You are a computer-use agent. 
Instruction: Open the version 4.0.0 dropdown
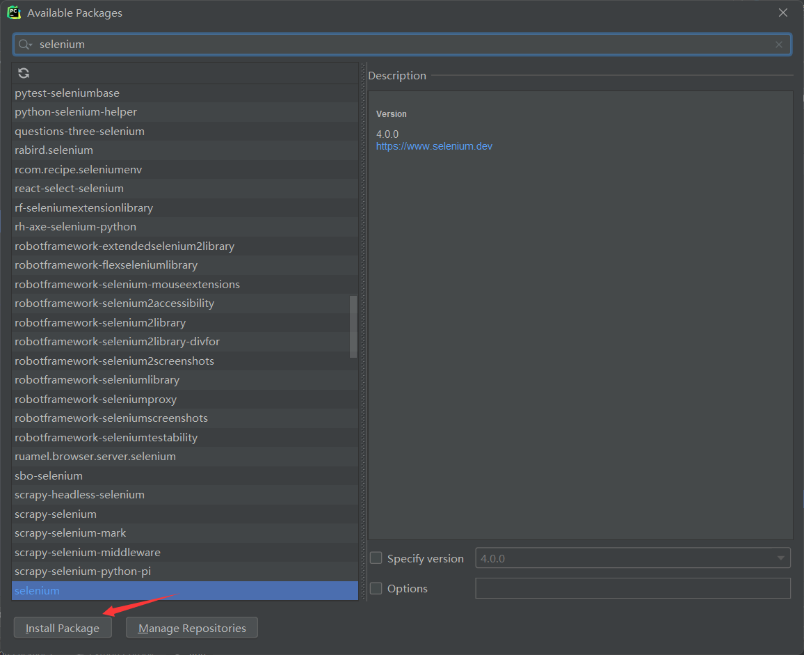click(779, 558)
